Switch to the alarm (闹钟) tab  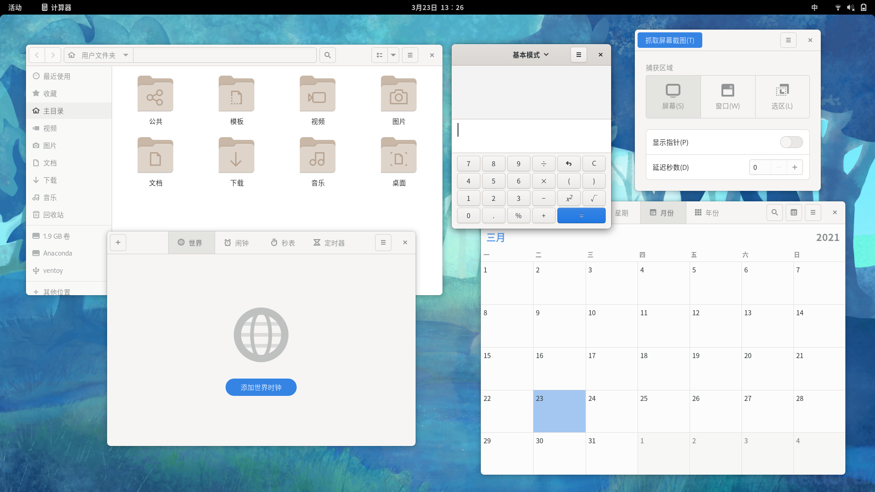(237, 243)
